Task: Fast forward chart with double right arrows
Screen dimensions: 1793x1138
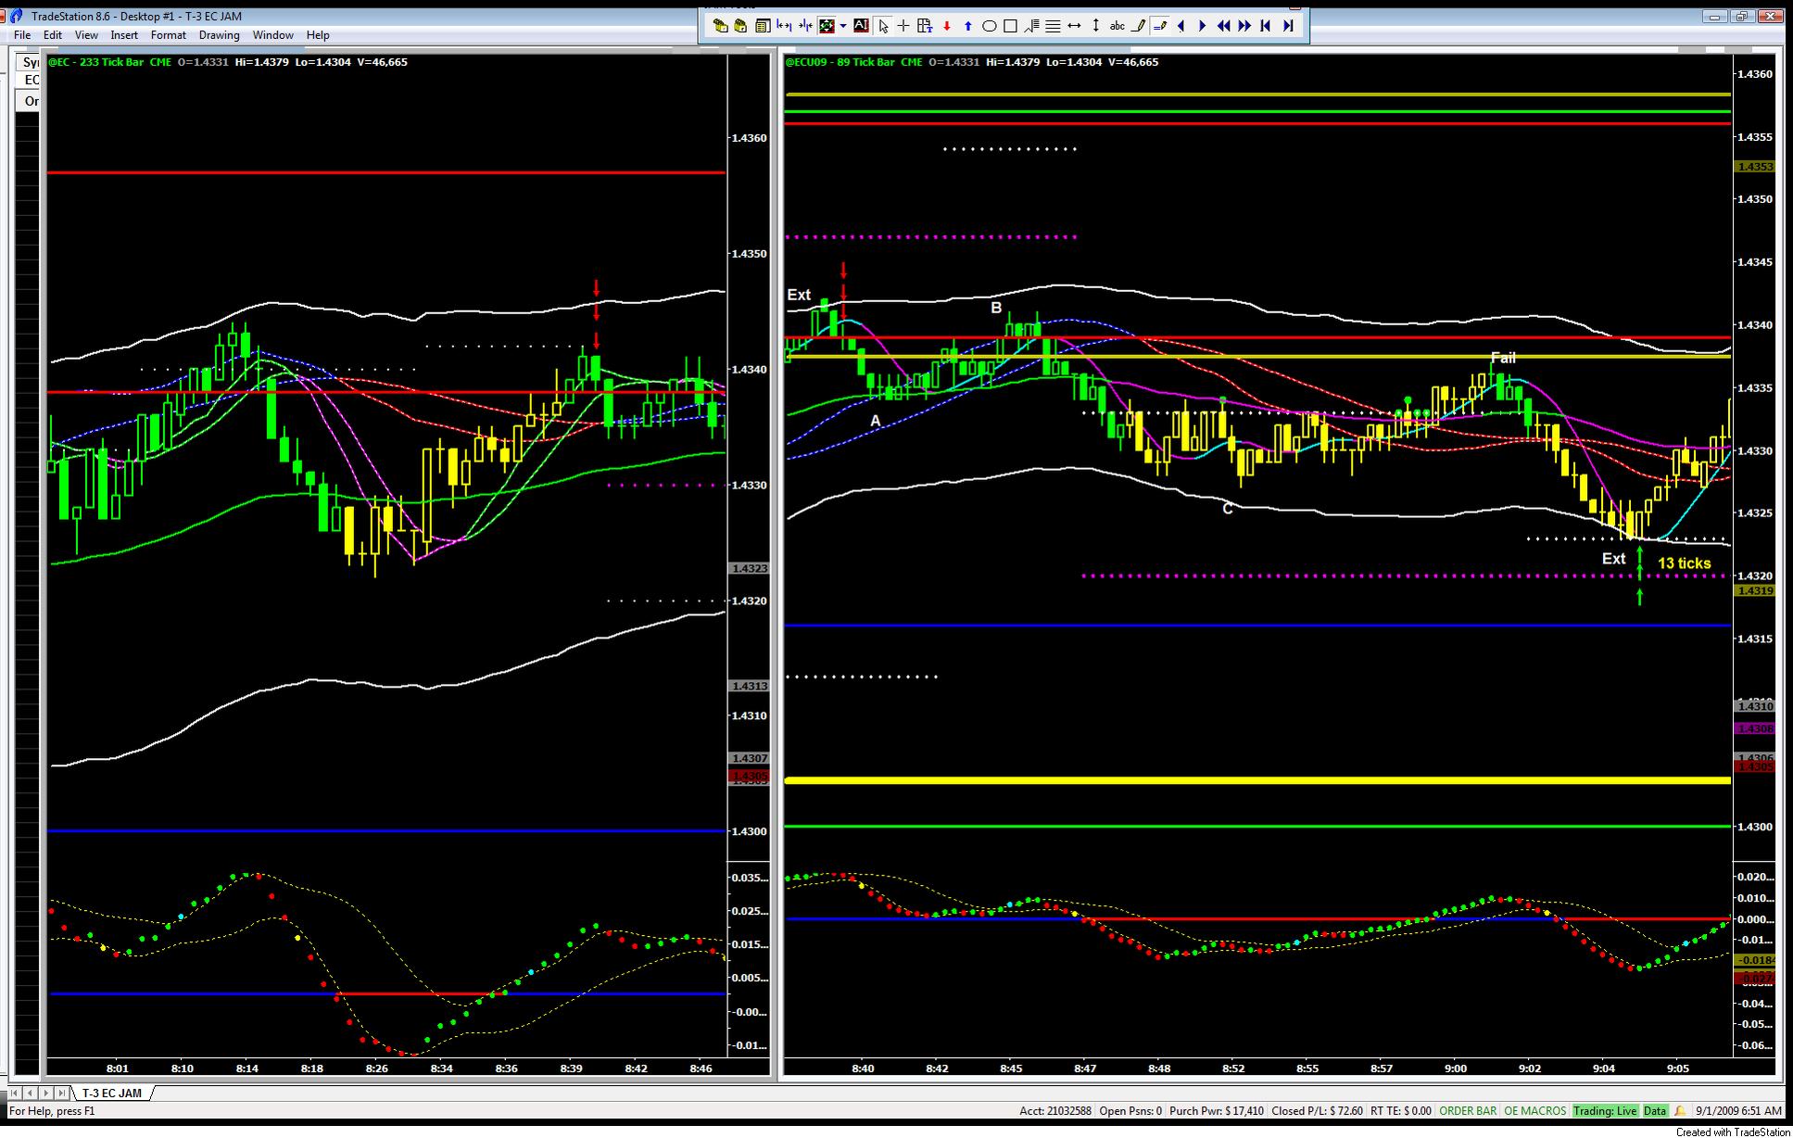Action: click(x=1244, y=26)
